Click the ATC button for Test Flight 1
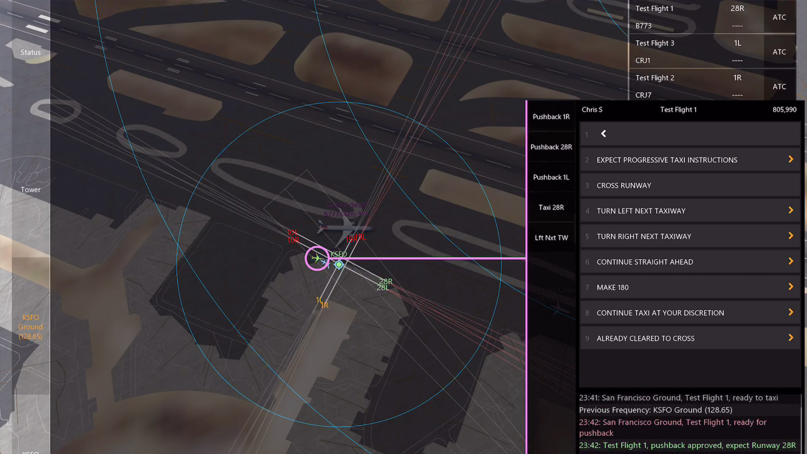The height and width of the screenshot is (454, 807). click(779, 17)
